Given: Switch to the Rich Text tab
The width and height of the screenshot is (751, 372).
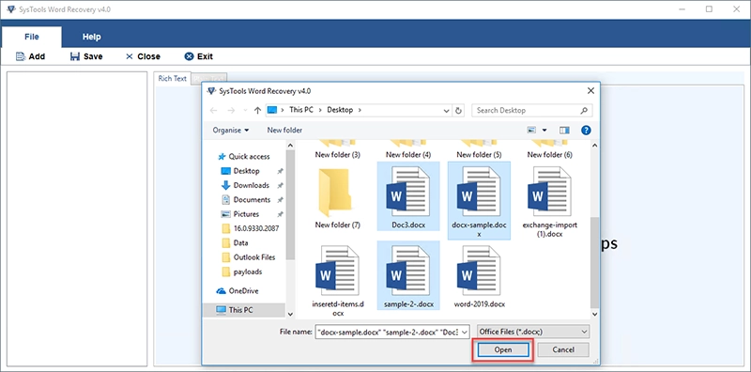Looking at the screenshot, I should click(x=173, y=79).
